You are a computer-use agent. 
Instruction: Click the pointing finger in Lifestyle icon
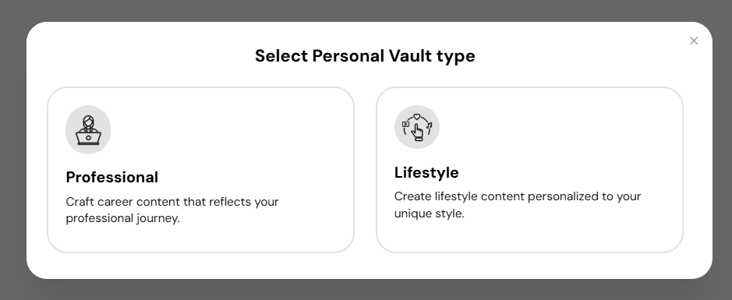(417, 132)
